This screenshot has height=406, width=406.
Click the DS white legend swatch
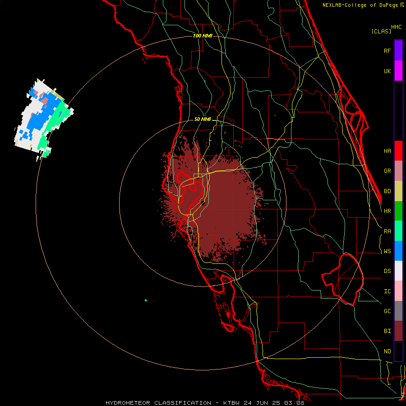(398, 271)
